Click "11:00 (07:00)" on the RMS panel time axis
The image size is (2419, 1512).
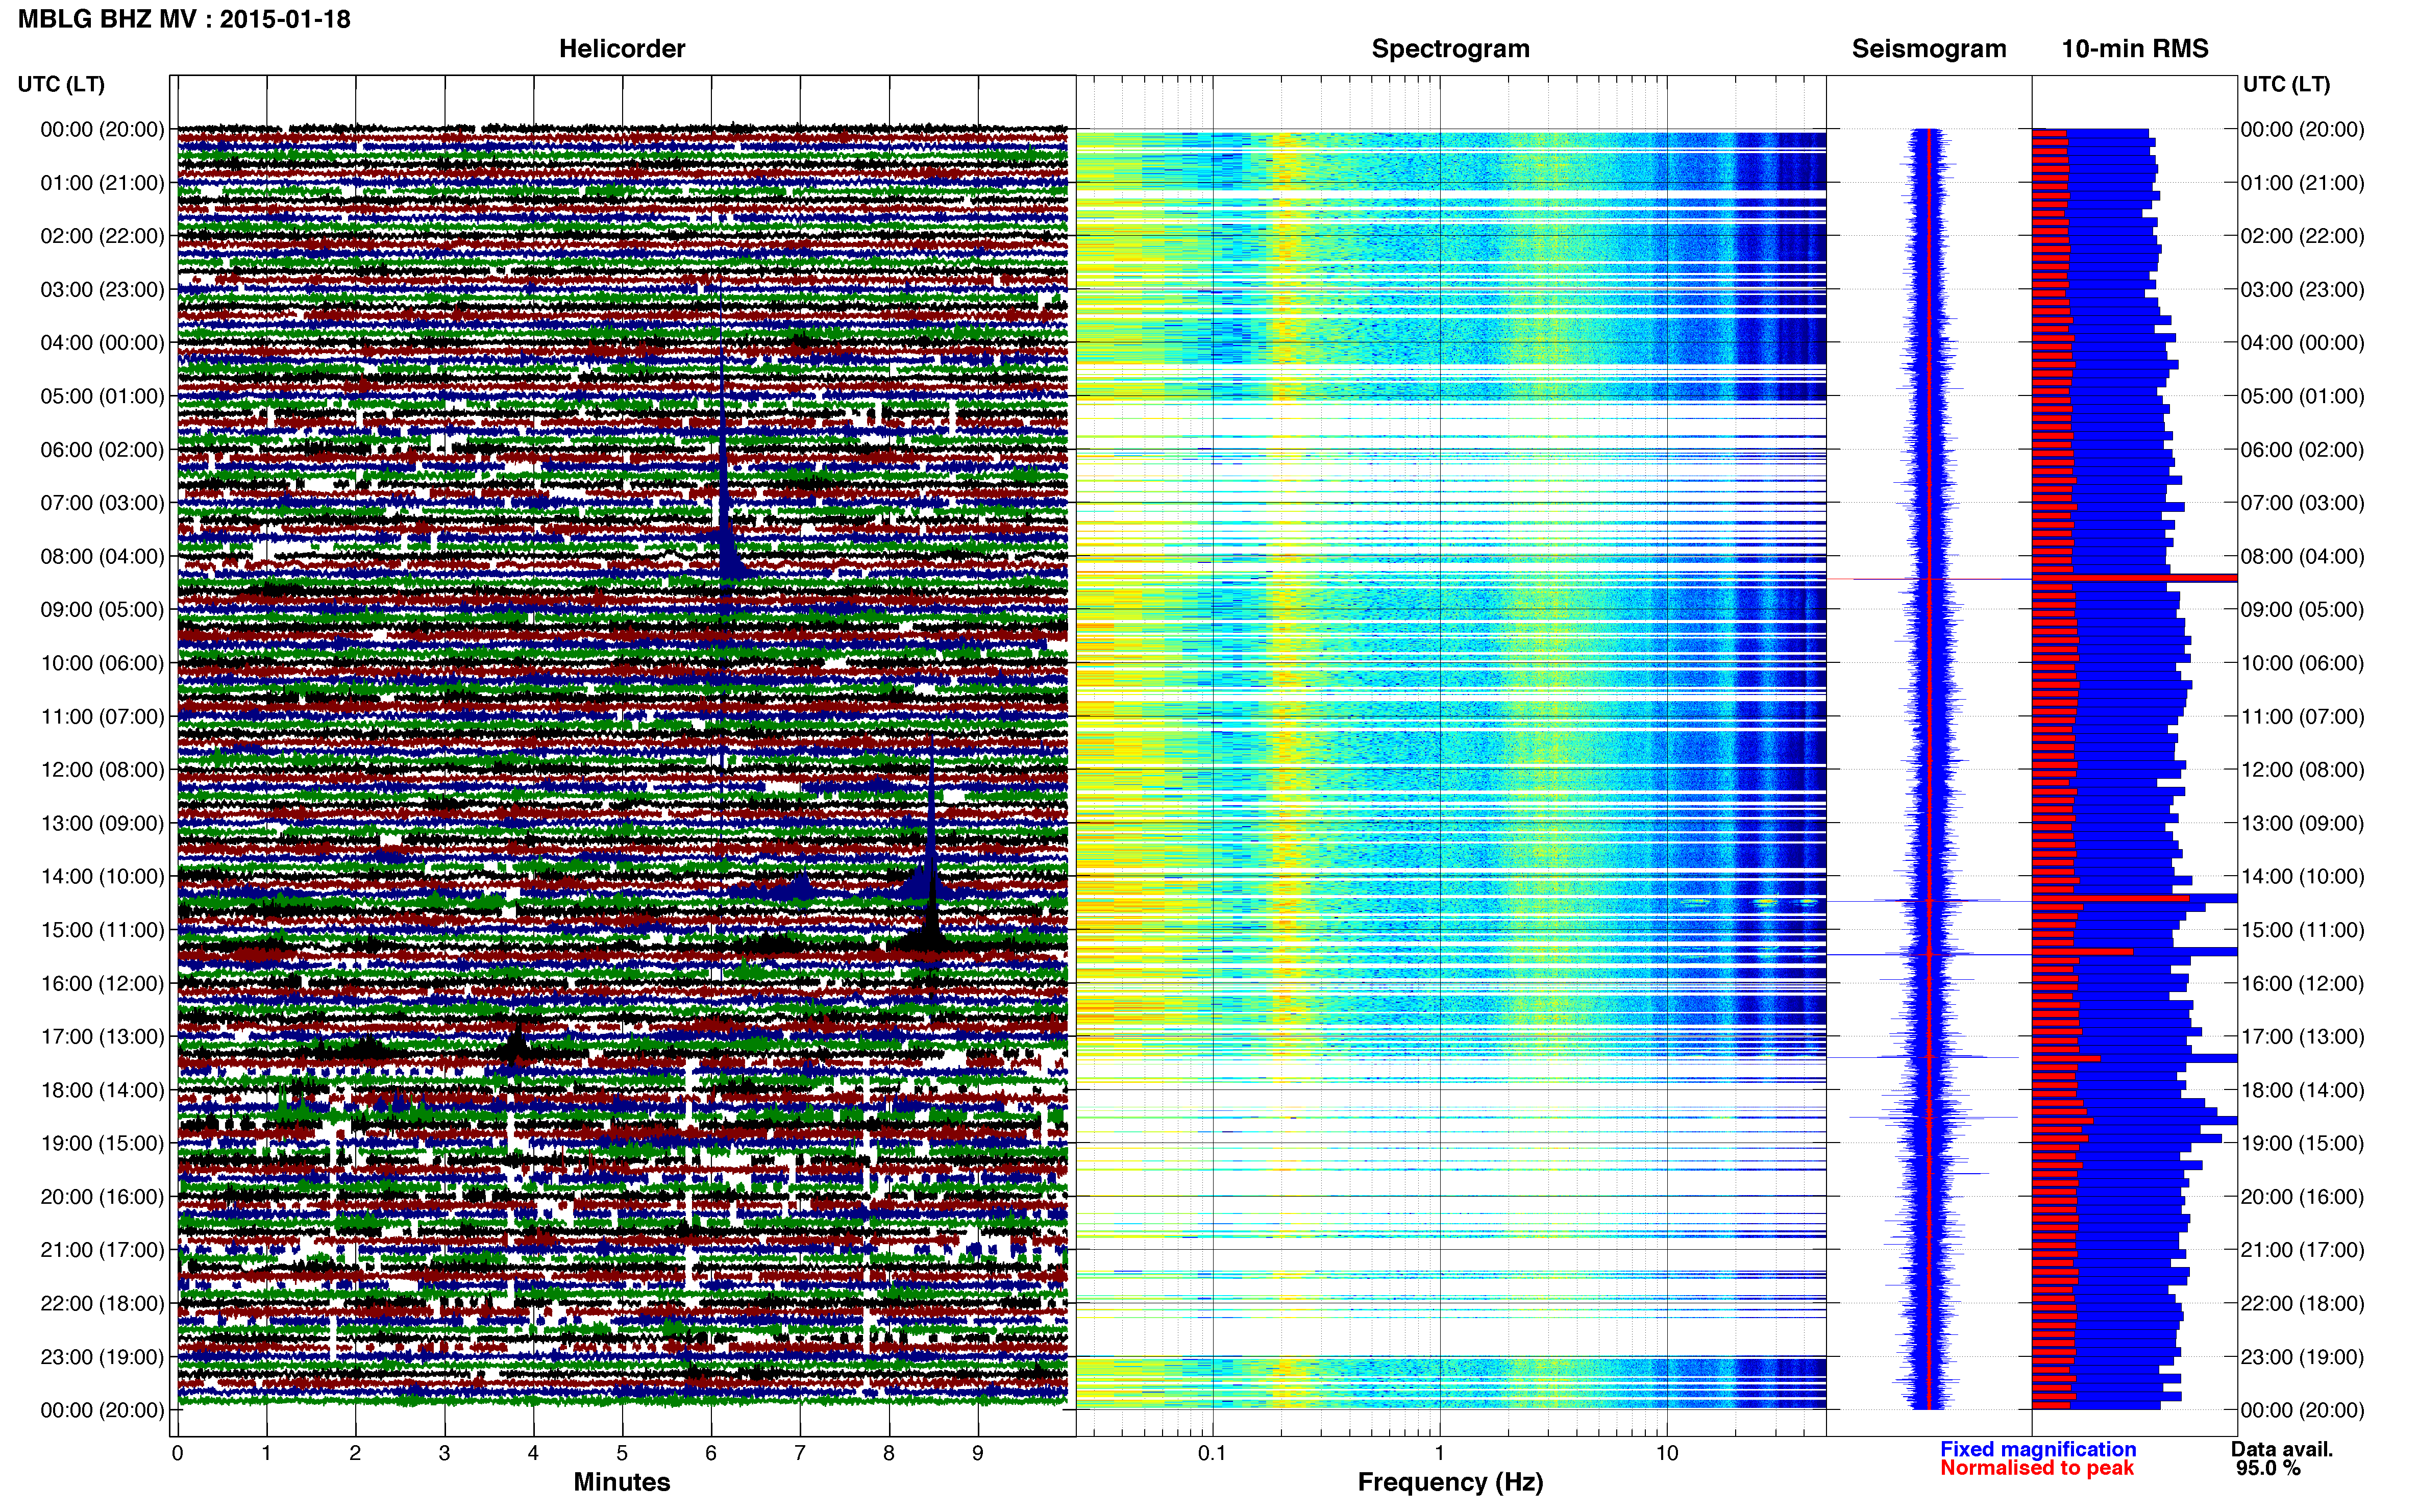point(2302,717)
